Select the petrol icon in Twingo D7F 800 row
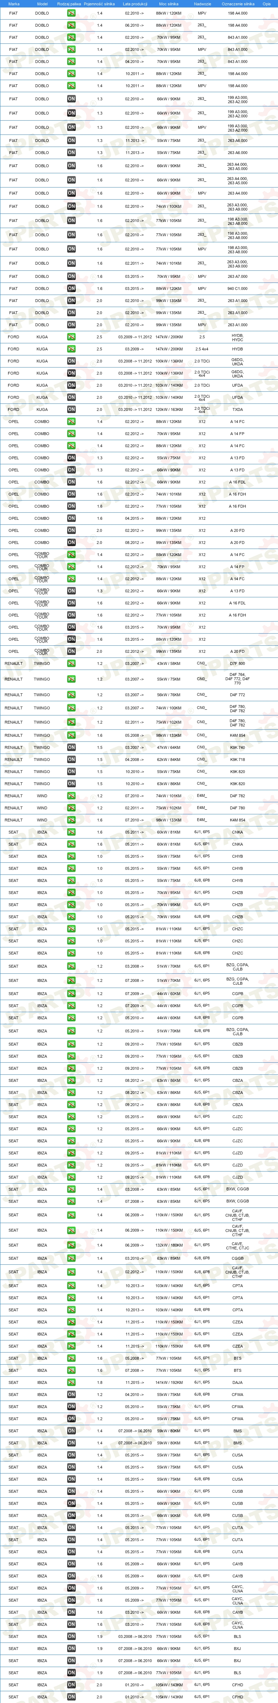Image resolution: width=278 pixels, height=1703 pixels. tap(71, 663)
